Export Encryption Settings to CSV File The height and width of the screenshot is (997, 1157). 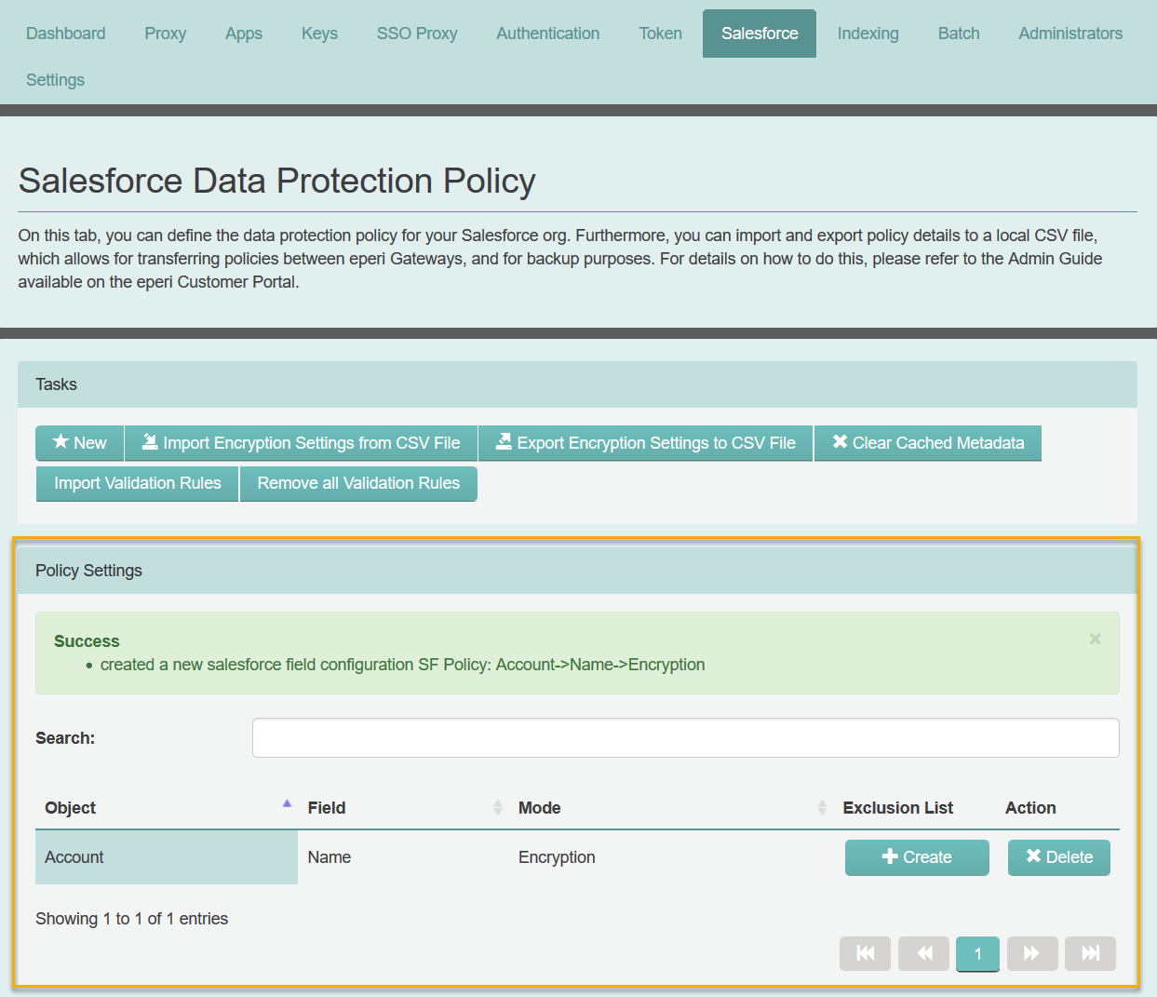pos(646,443)
